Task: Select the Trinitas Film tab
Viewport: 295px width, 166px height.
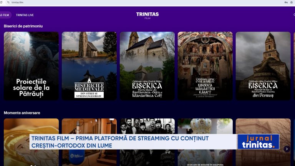Action: [x=5, y=15]
